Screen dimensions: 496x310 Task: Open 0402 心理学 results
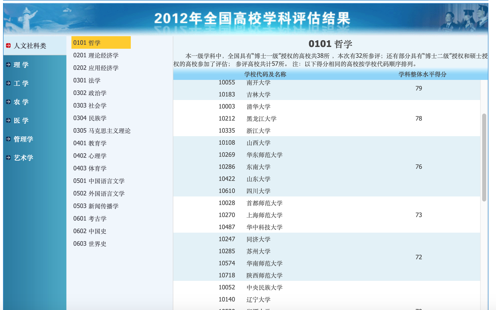point(90,156)
